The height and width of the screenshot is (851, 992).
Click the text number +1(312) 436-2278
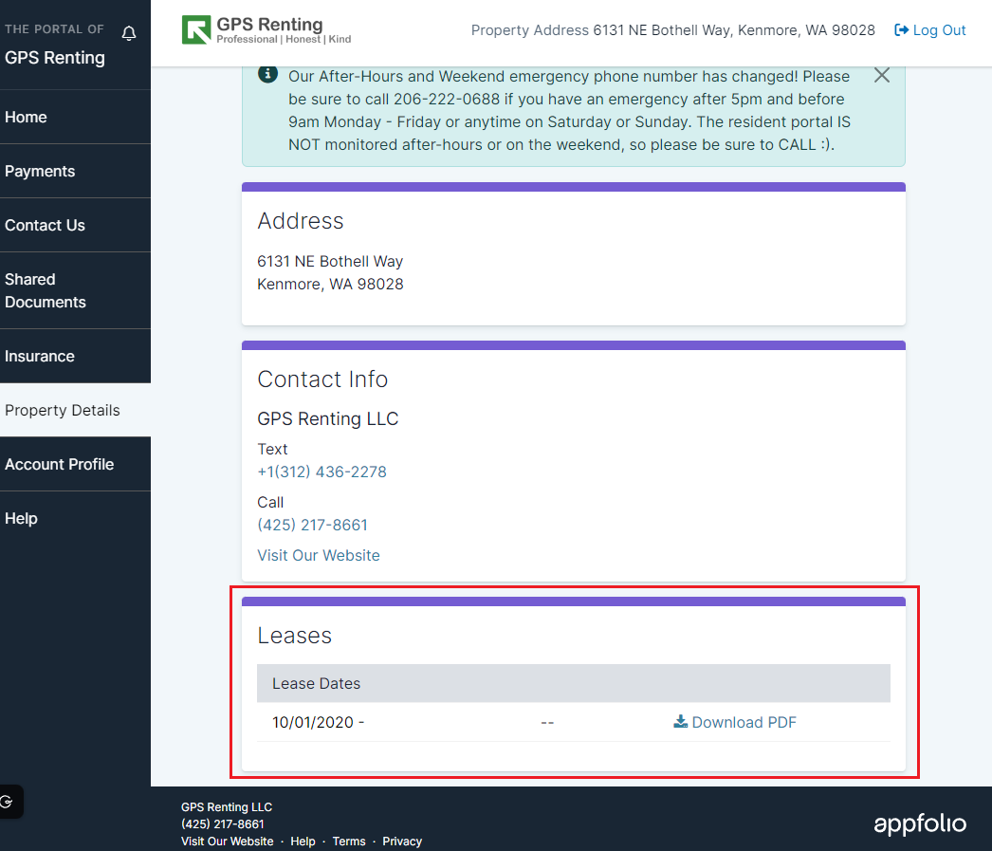(x=322, y=472)
